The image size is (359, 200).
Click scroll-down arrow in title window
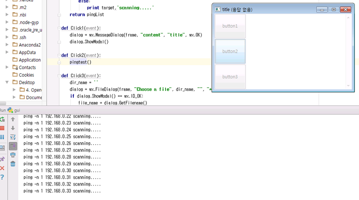click(348, 85)
